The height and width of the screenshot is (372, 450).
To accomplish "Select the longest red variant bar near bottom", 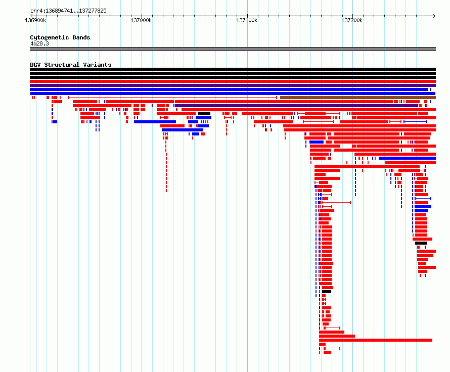I will click(x=376, y=340).
